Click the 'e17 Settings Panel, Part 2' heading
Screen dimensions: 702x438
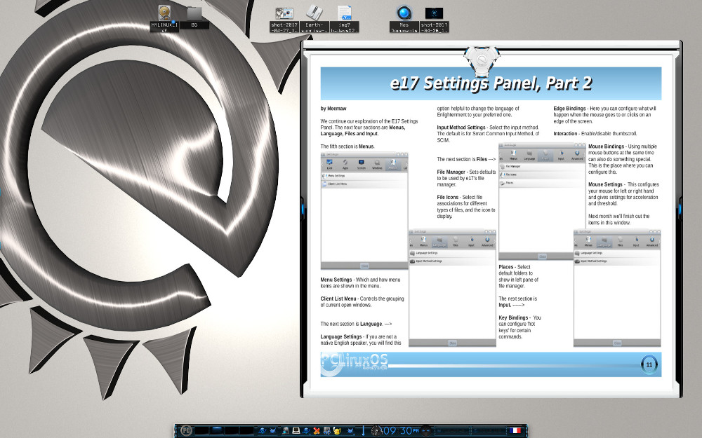[491, 83]
